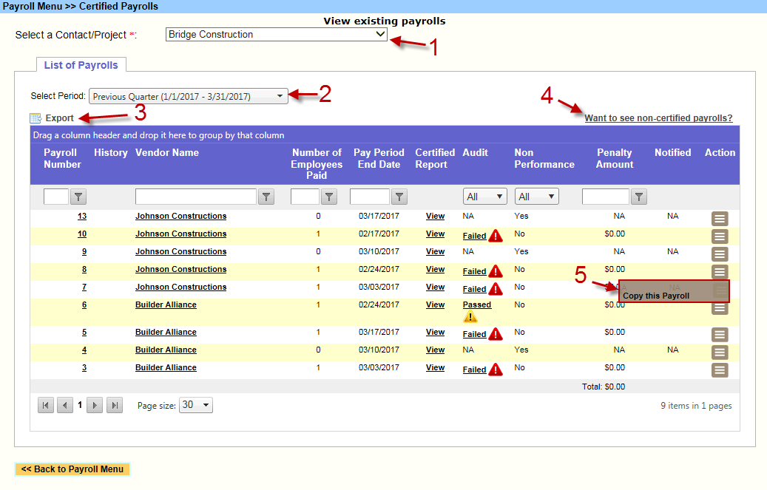Screen dimensions: 767x490
Task: Select the List of Payrolls tab
Action: pos(81,65)
